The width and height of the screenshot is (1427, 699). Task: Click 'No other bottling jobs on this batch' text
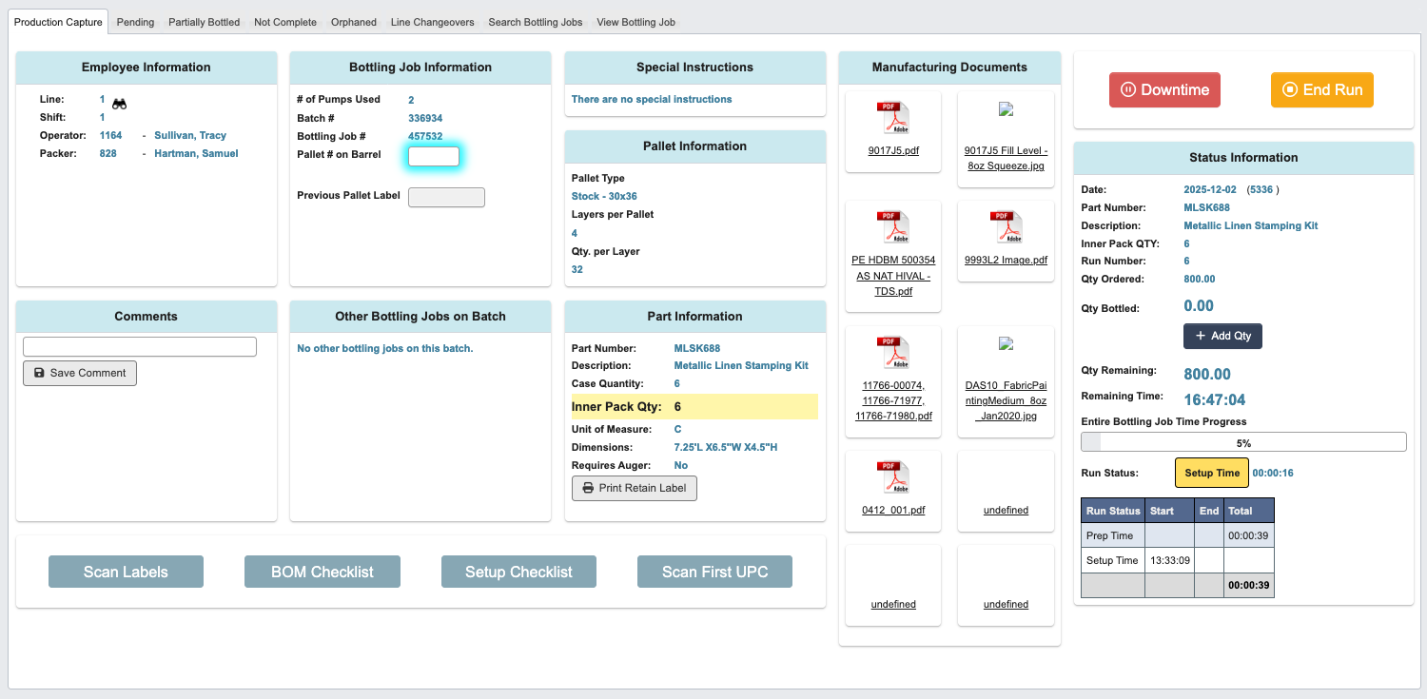point(384,348)
